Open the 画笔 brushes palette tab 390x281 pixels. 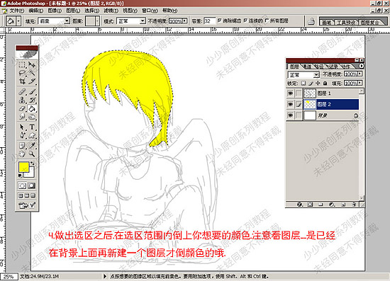(327, 23)
